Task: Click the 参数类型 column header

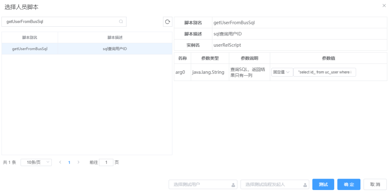Action: (210, 58)
